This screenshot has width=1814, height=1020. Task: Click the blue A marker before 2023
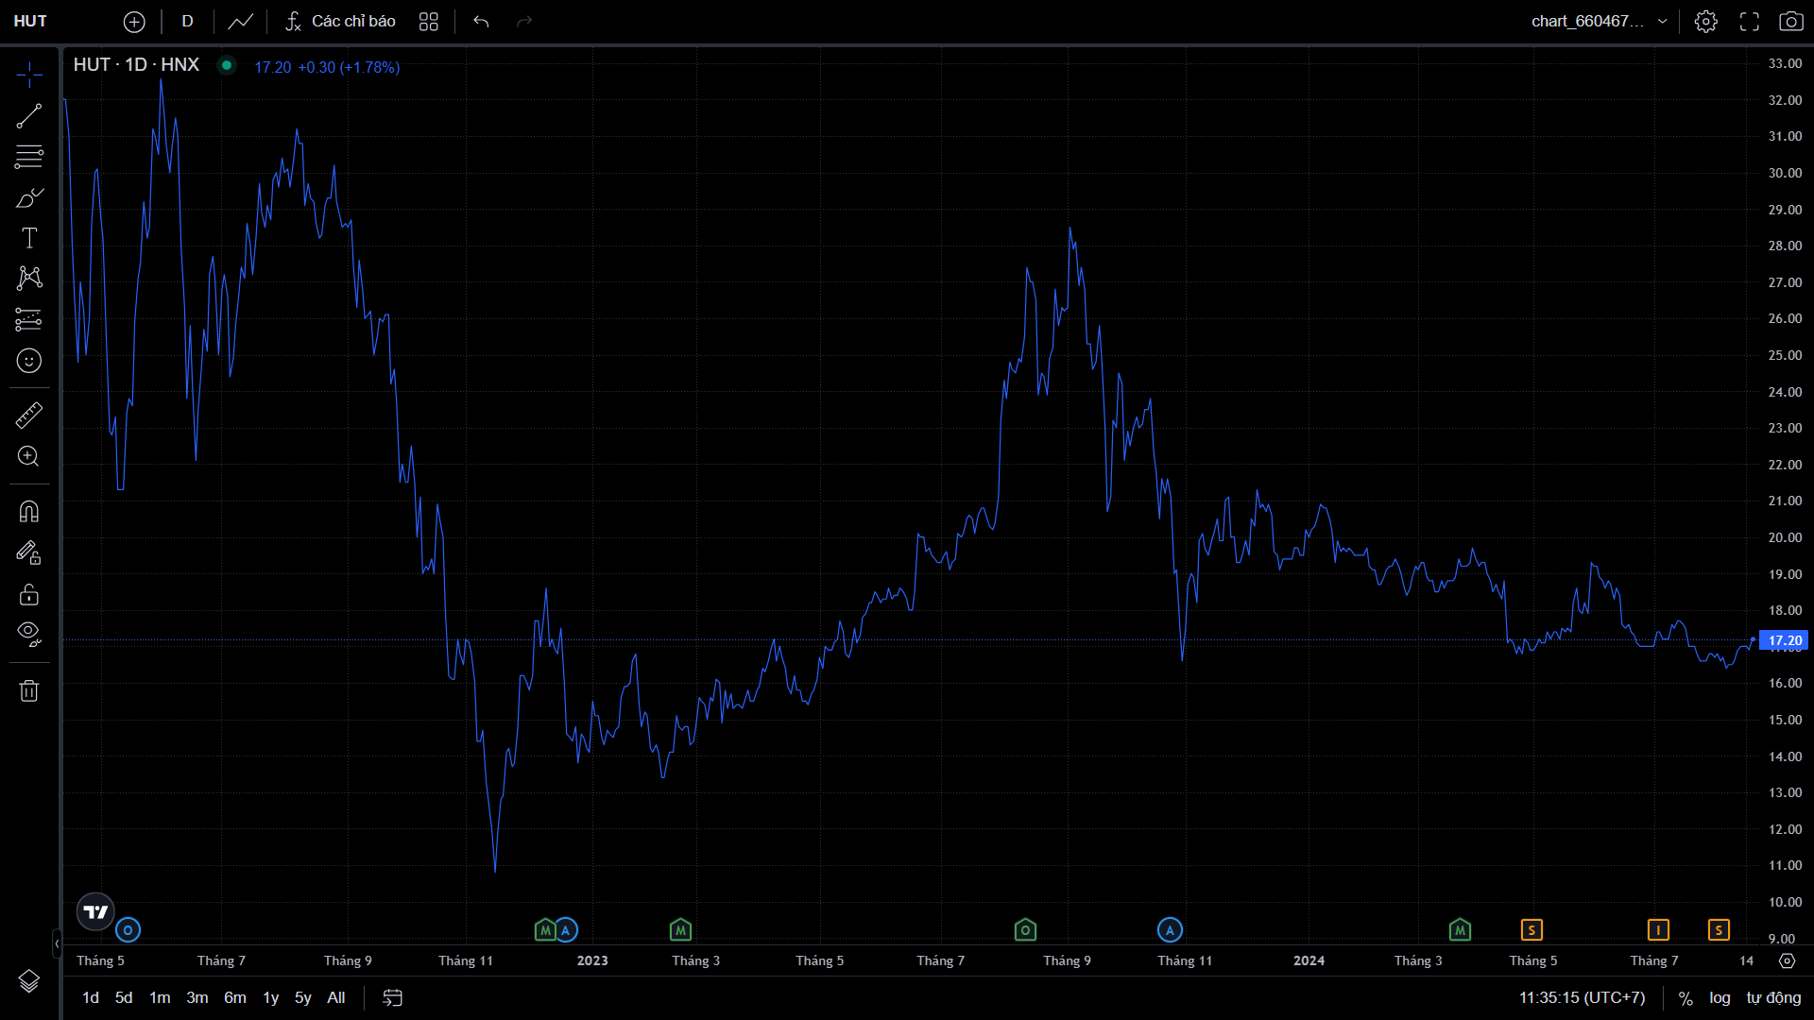point(566,930)
